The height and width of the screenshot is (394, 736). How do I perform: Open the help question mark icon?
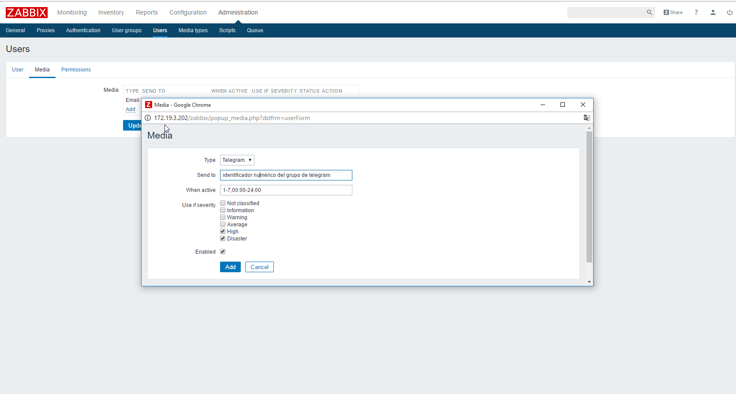pyautogui.click(x=696, y=12)
